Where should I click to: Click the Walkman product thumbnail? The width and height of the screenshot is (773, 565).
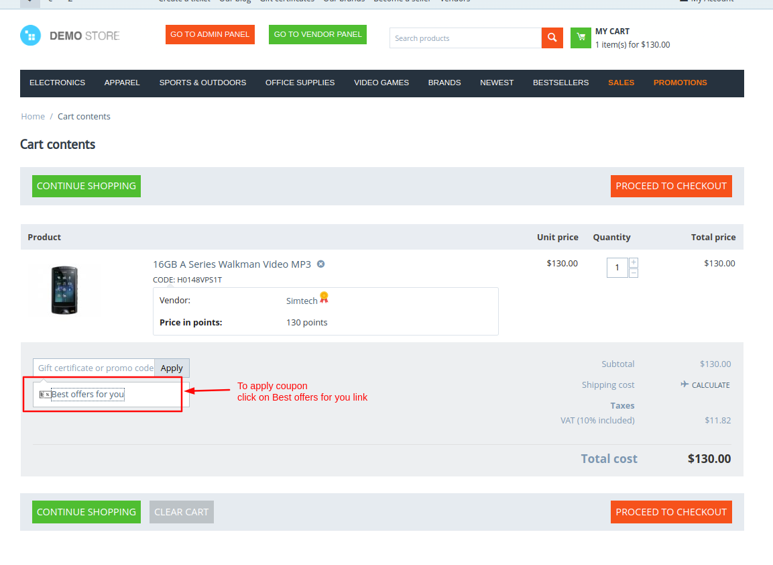pyautogui.click(x=64, y=290)
